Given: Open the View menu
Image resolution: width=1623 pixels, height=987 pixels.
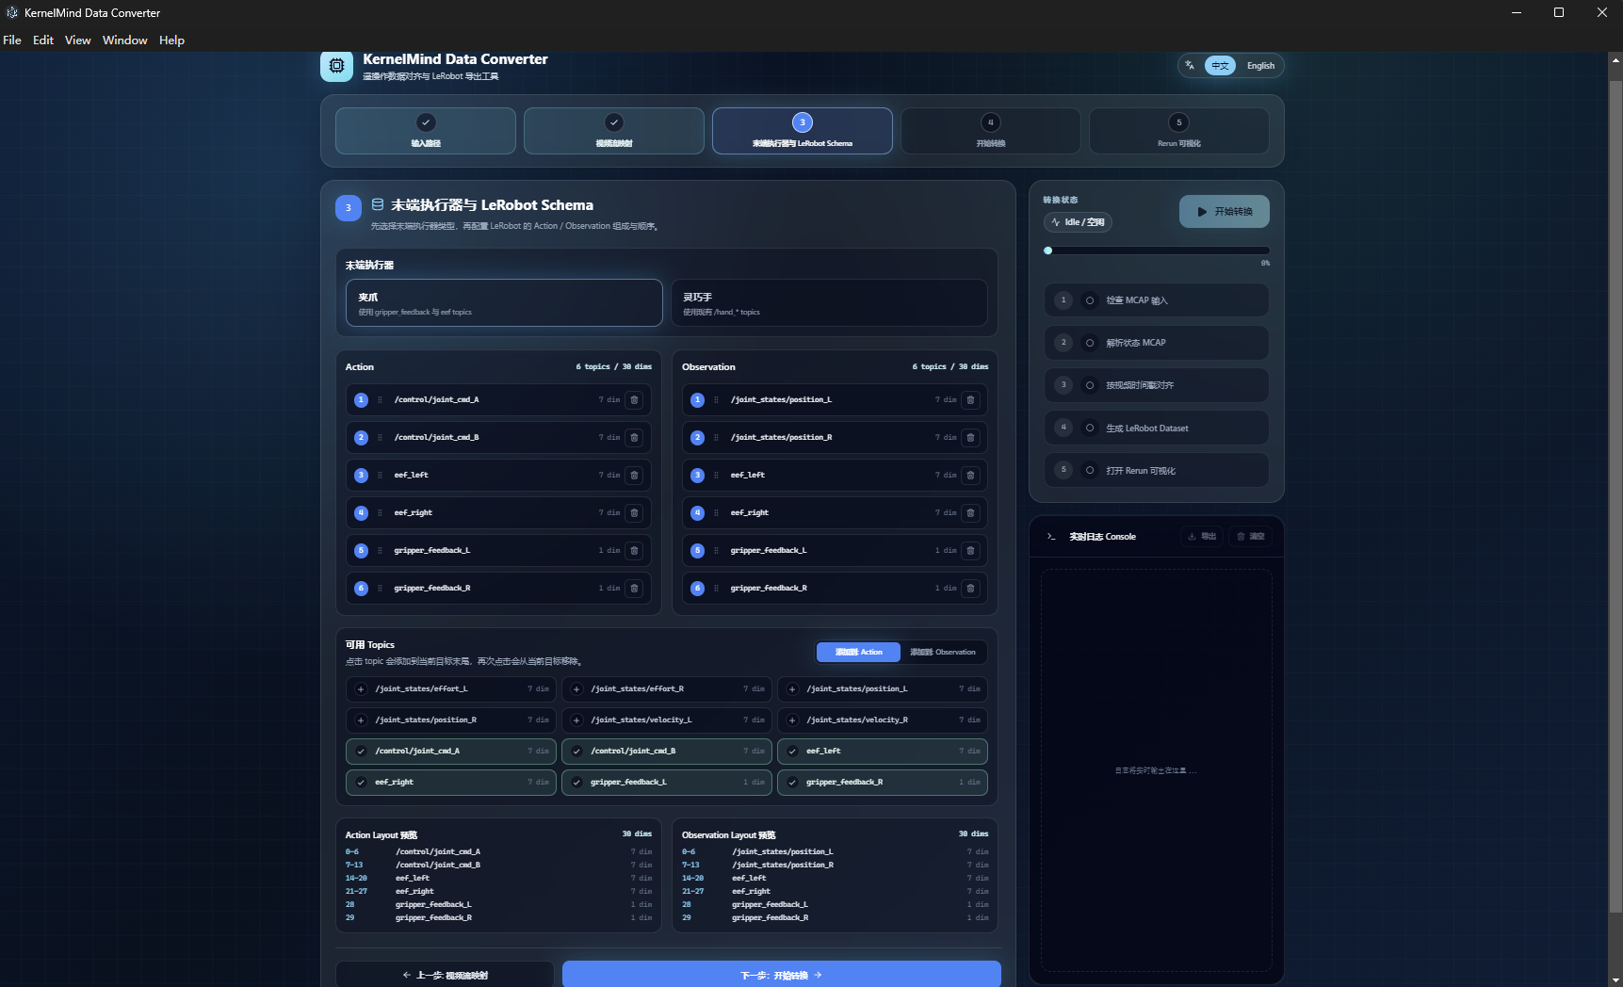Looking at the screenshot, I should [x=77, y=40].
